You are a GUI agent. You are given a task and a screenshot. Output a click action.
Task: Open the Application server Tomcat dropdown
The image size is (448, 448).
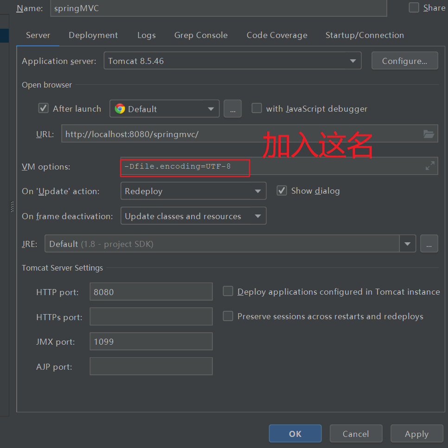[x=233, y=61]
